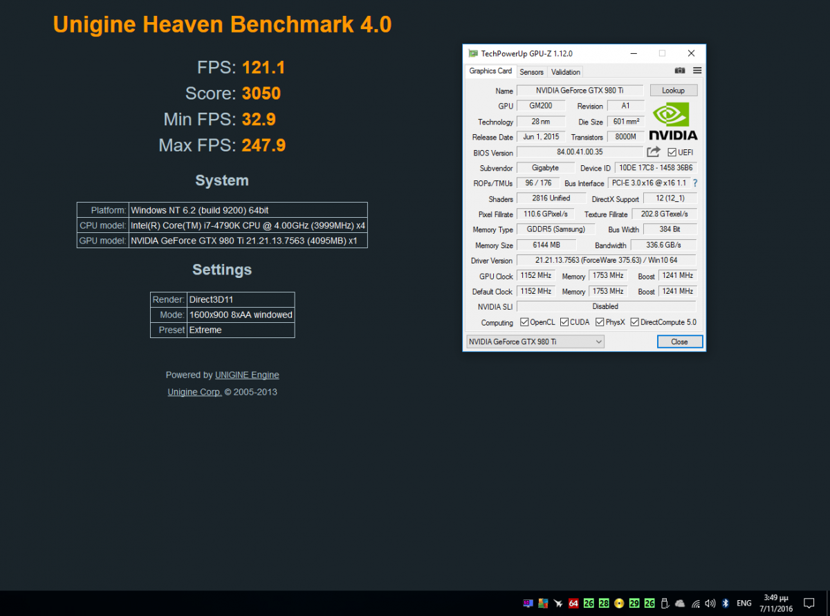
Task: Click the NVIDIA SLI Disabled field
Action: (x=607, y=306)
